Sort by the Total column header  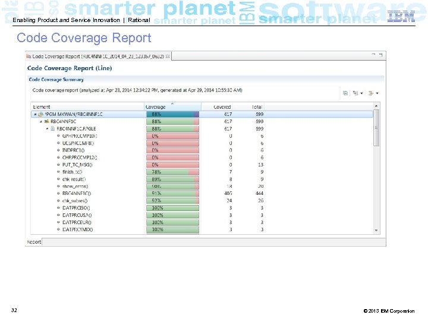point(248,107)
